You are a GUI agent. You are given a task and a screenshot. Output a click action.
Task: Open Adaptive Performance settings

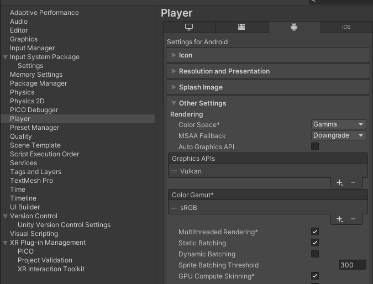tap(44, 13)
